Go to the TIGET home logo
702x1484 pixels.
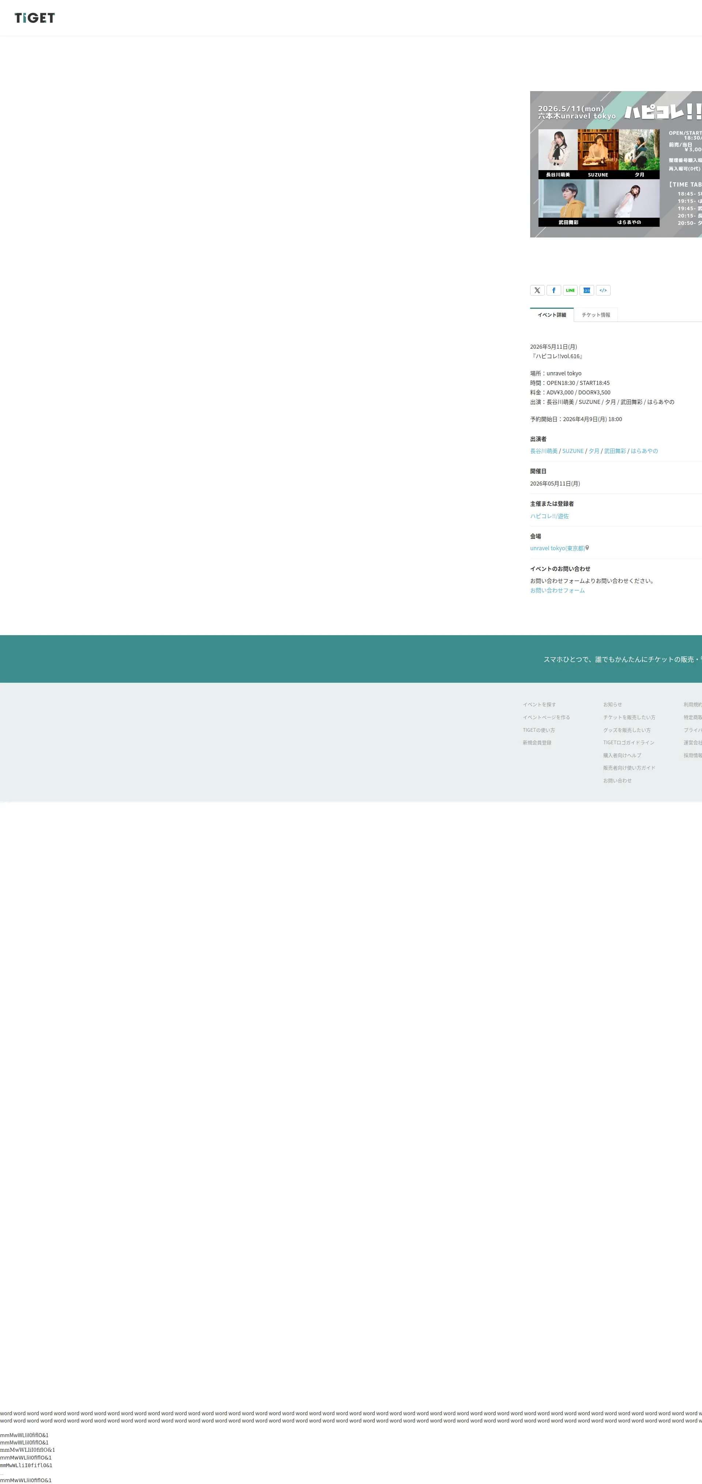(x=35, y=18)
